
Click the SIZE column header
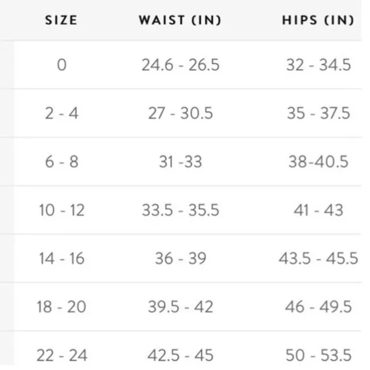(61, 20)
